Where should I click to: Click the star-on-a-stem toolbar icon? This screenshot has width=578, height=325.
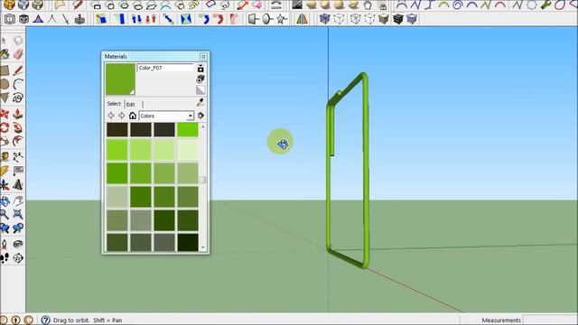282,18
